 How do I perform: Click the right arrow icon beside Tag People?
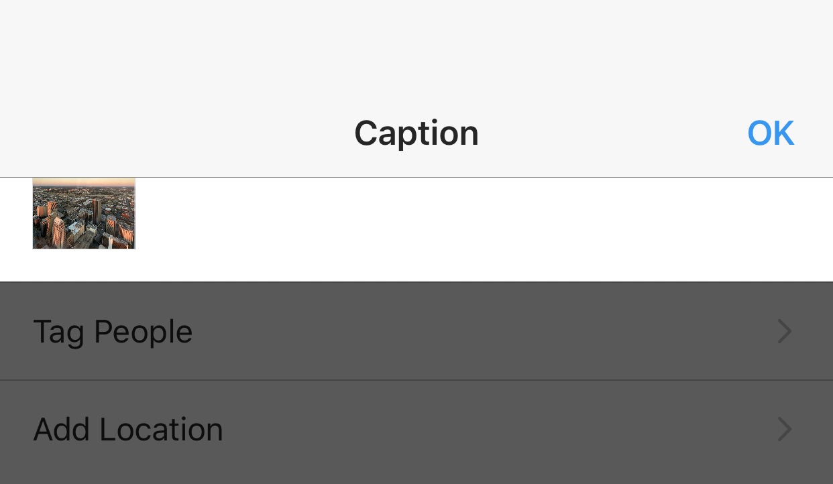(784, 331)
